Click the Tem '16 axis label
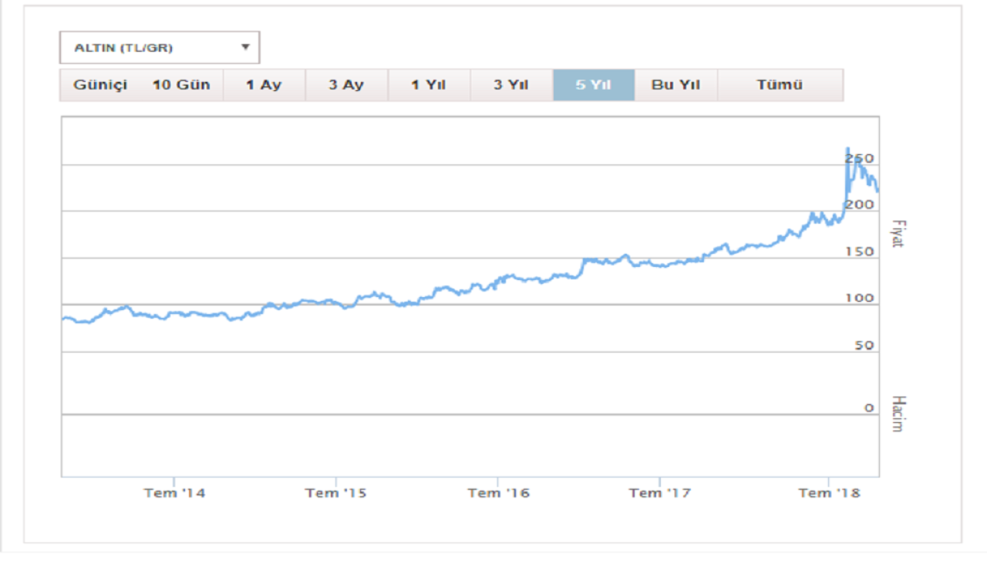Viewport: 987px width, 564px height. (498, 493)
